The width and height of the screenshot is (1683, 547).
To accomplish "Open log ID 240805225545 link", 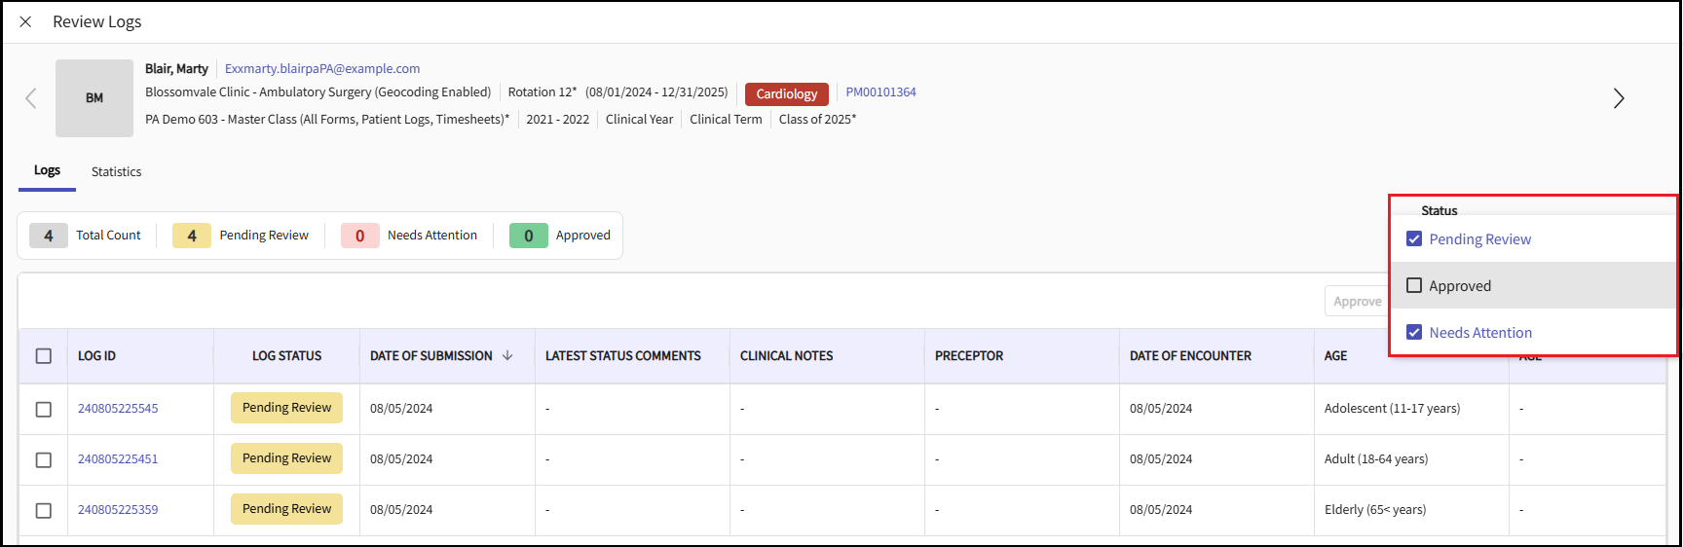I will (118, 409).
